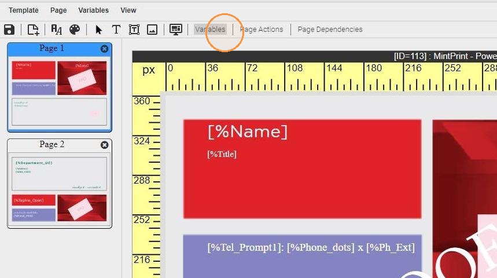Delete Page 2 using its close icon
Image resolution: width=497 pixels, height=278 pixels.
click(104, 145)
